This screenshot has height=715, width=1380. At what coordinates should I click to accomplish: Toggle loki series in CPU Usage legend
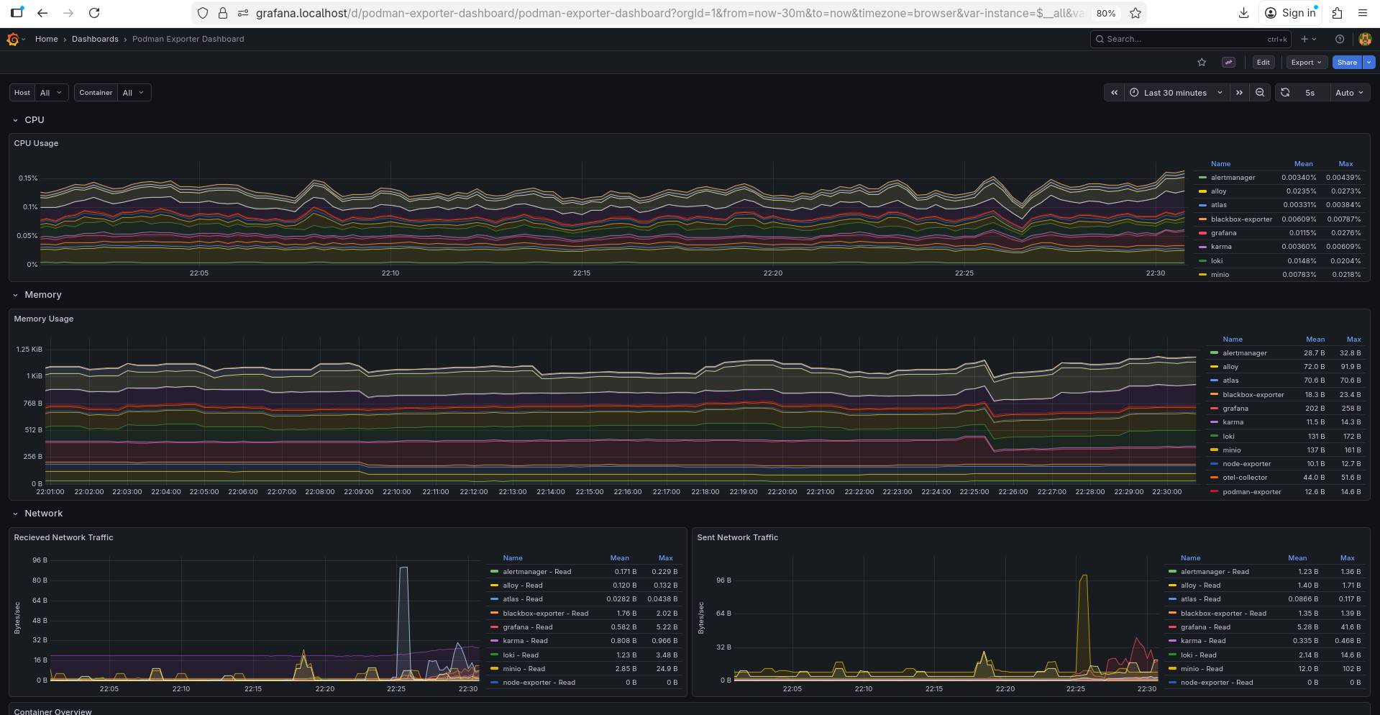pos(1216,261)
